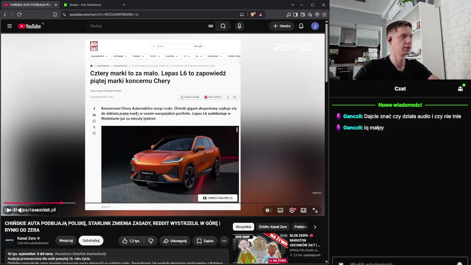The width and height of the screenshot is (471, 265).
Task: Click the #starlink hashtag
Action: (x=79, y=254)
